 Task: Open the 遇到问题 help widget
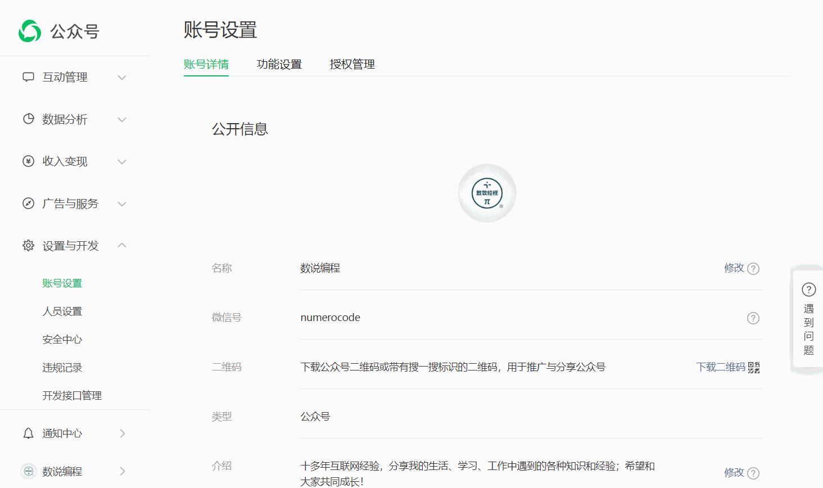click(x=808, y=319)
